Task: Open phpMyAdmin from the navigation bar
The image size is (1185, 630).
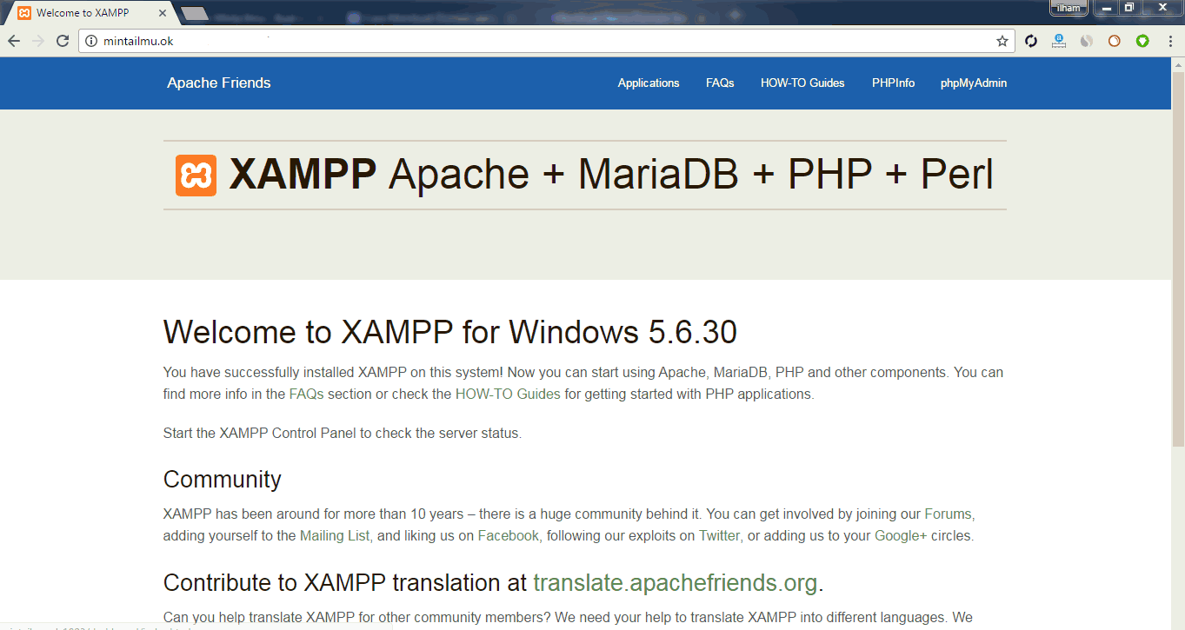Action: (x=974, y=83)
